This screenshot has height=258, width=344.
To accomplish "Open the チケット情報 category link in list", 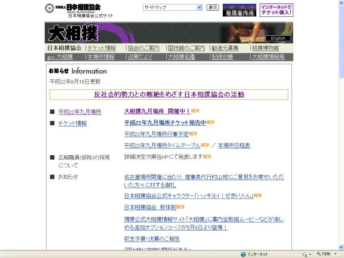I will point(72,123).
